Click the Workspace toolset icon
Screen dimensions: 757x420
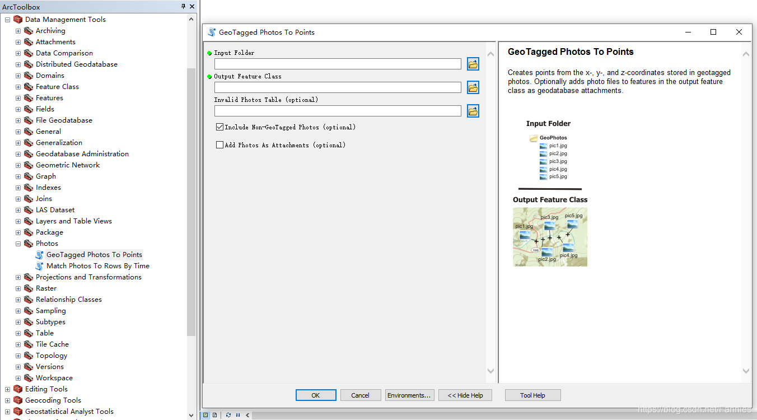pyautogui.click(x=29, y=378)
